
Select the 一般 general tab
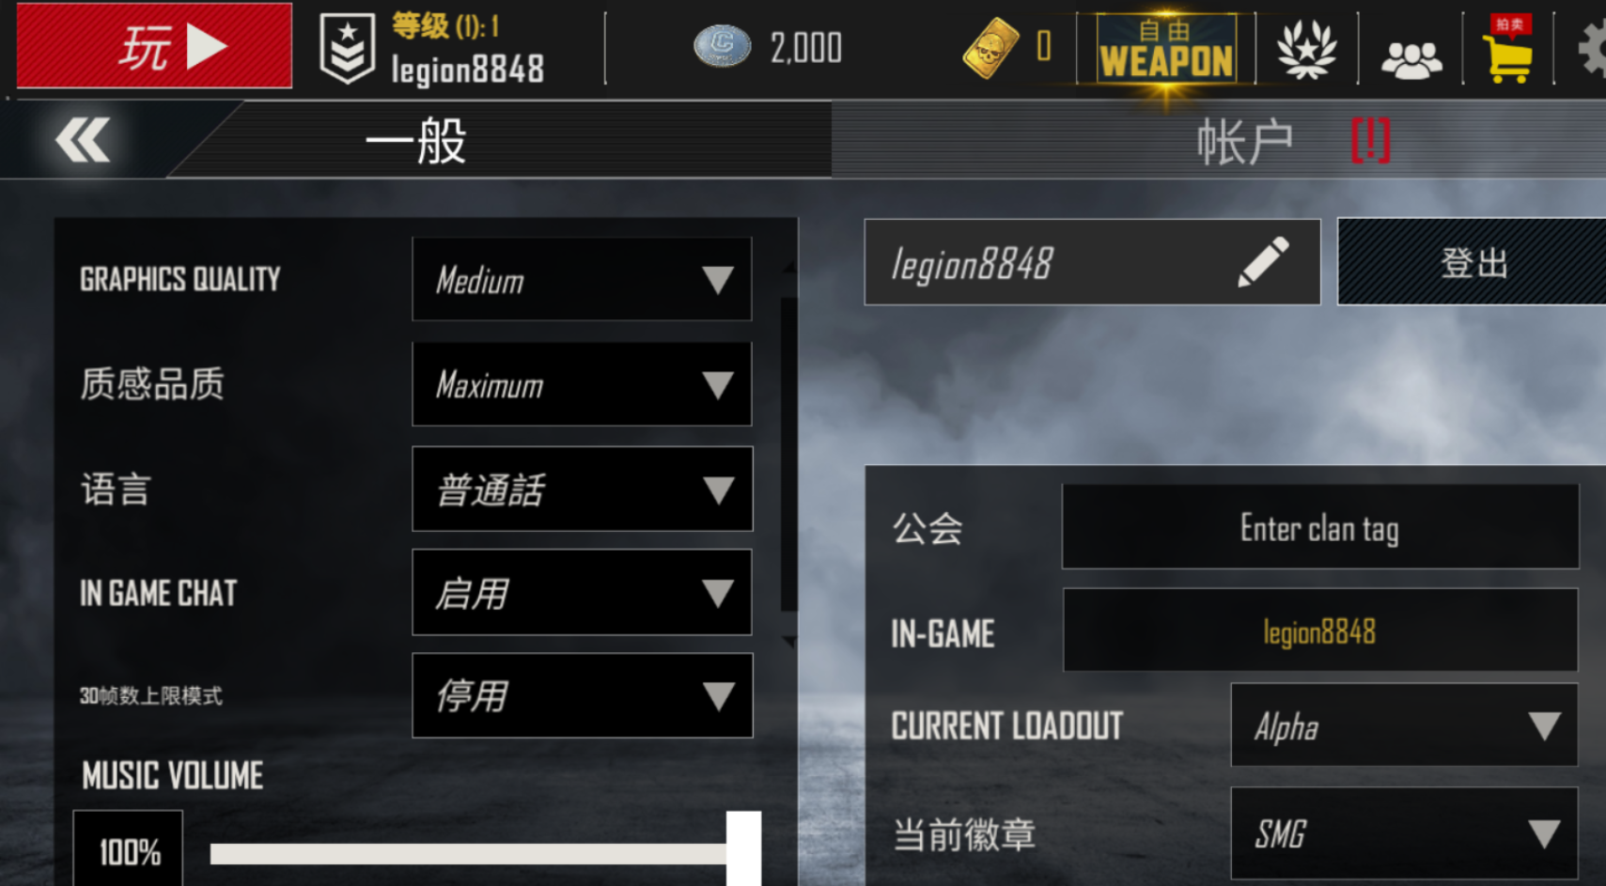tap(415, 141)
